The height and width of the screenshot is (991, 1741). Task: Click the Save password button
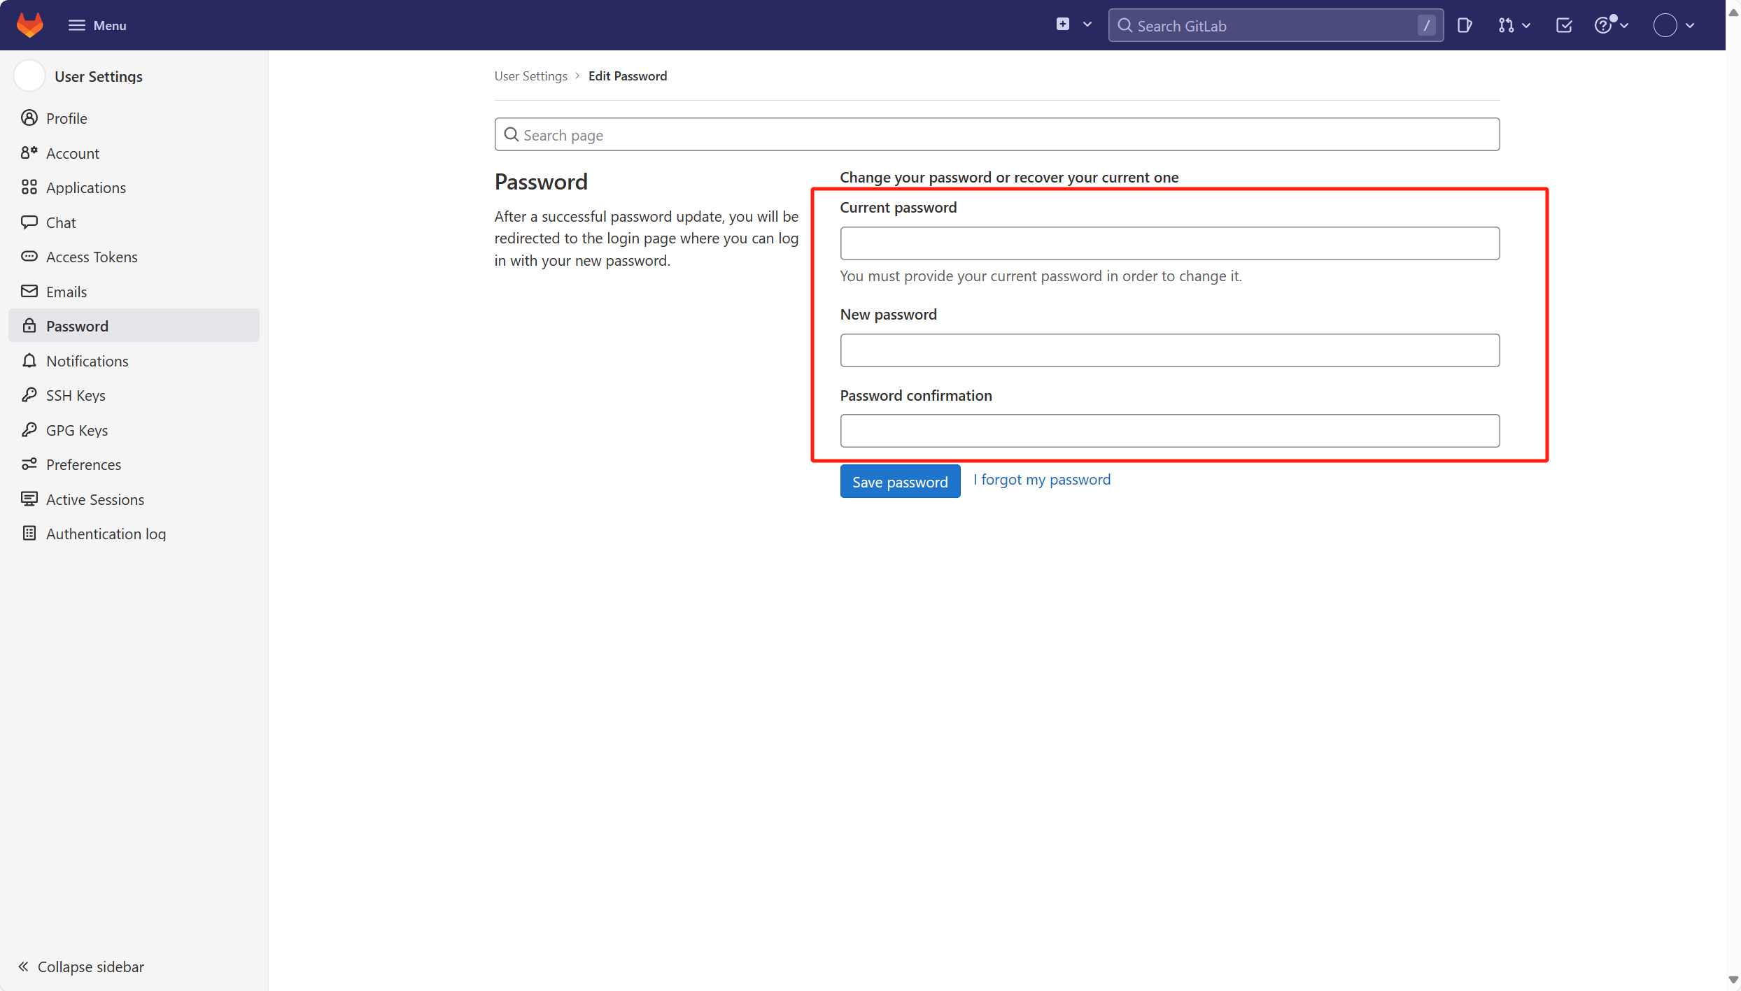[899, 482]
